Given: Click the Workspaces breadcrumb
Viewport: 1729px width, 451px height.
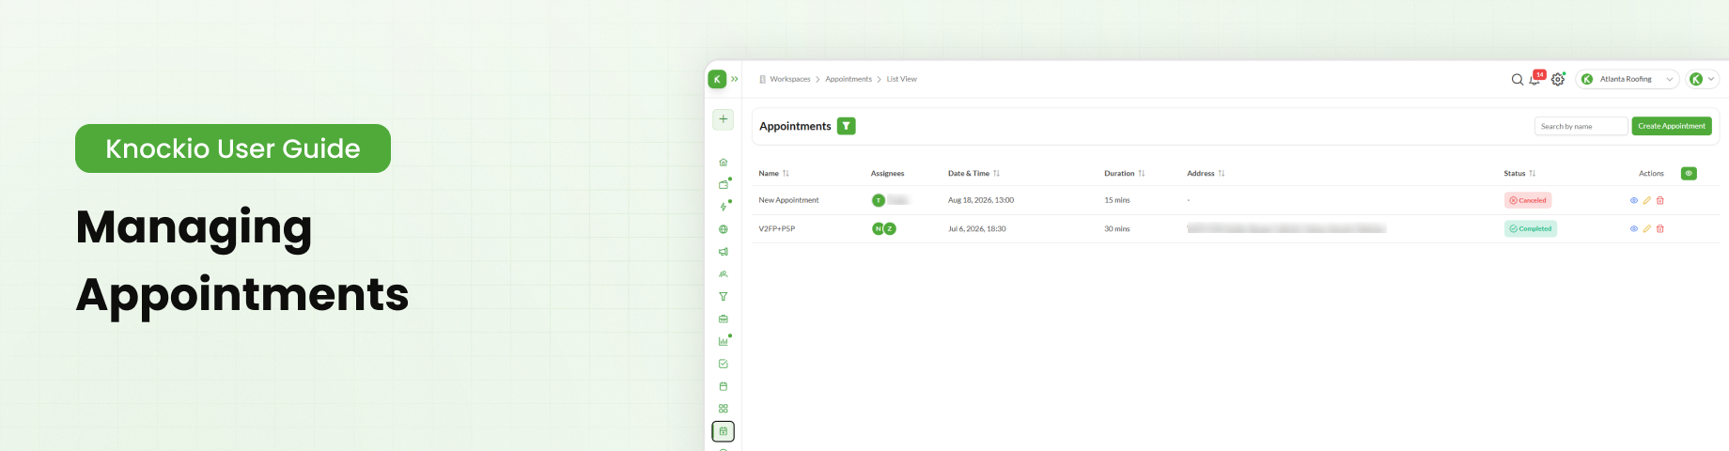Looking at the screenshot, I should click(x=789, y=79).
